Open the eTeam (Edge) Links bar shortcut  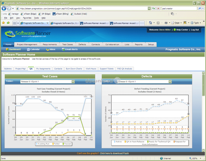pyautogui.click(x=29, y=14)
